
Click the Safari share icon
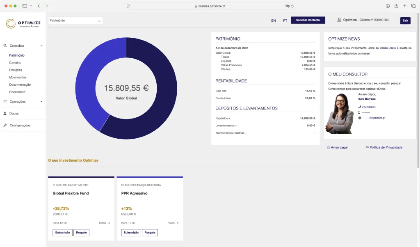click(x=396, y=6)
